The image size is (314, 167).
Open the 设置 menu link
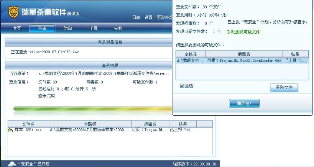click(x=149, y=17)
